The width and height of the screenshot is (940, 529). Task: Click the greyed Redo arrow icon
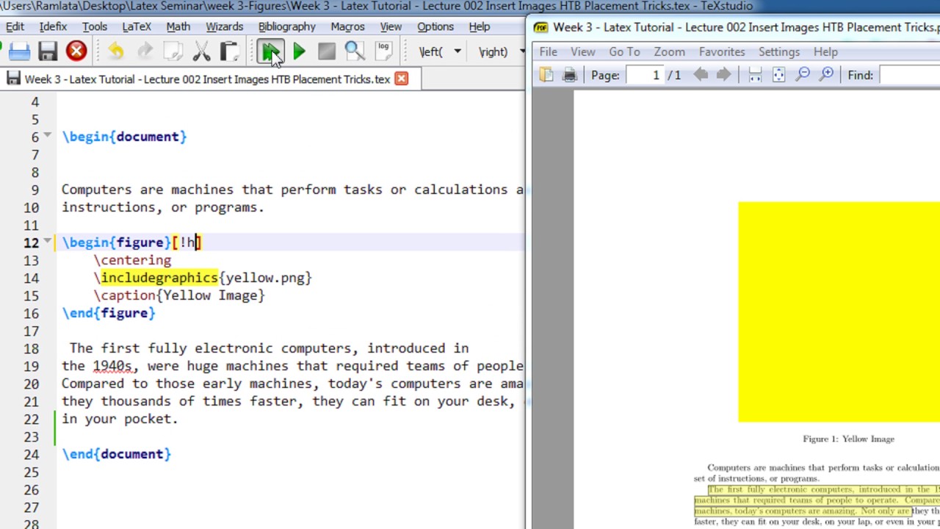[145, 51]
